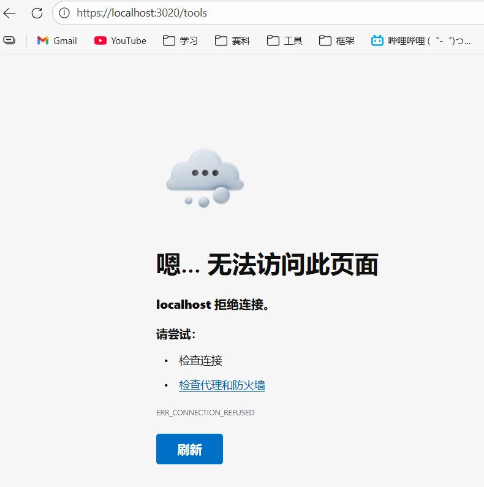Viewport: 484px width, 487px height.
Task: View site information via the info icon
Action: pyautogui.click(x=64, y=13)
